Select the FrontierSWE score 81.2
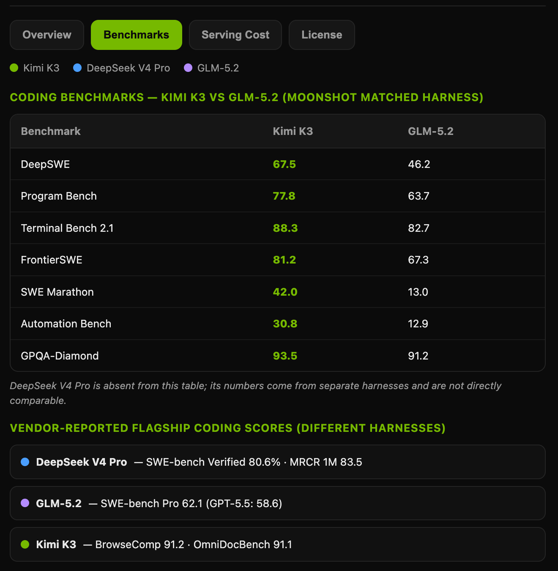Screen dimensions: 558x571 [x=284, y=260]
